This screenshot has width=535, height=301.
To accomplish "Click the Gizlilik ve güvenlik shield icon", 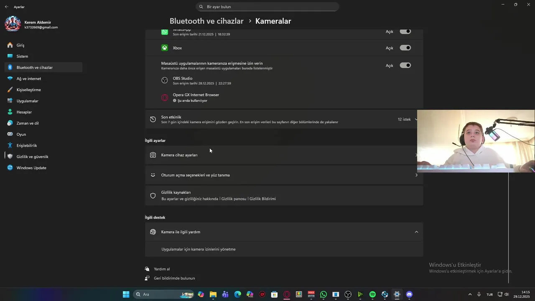I will pyautogui.click(x=10, y=156).
